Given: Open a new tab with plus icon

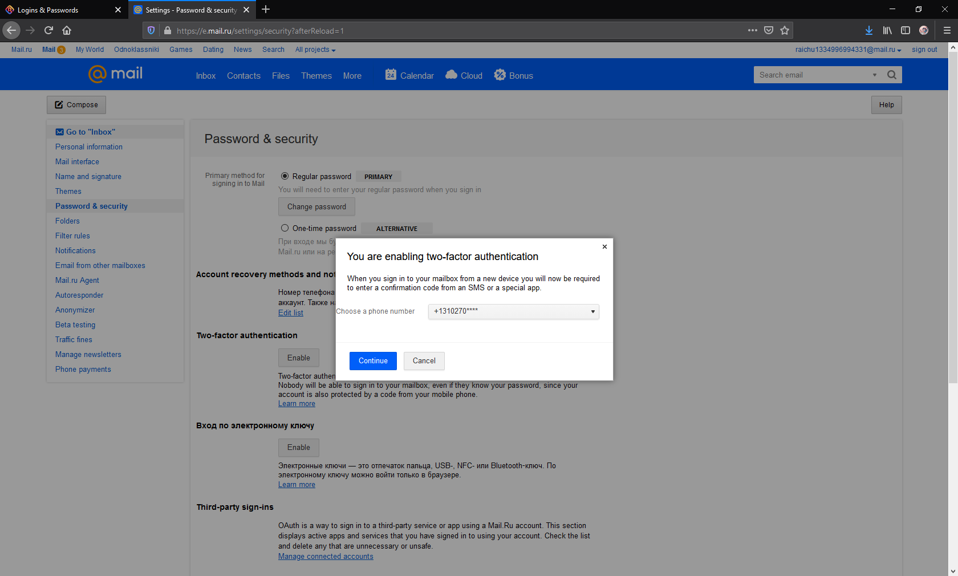Looking at the screenshot, I should (x=266, y=10).
